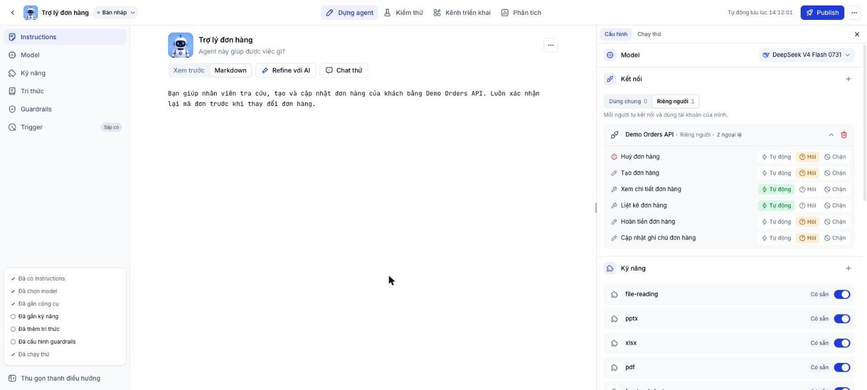Open the Phân tích tab
This screenshot has height=390, width=867.
pos(521,13)
